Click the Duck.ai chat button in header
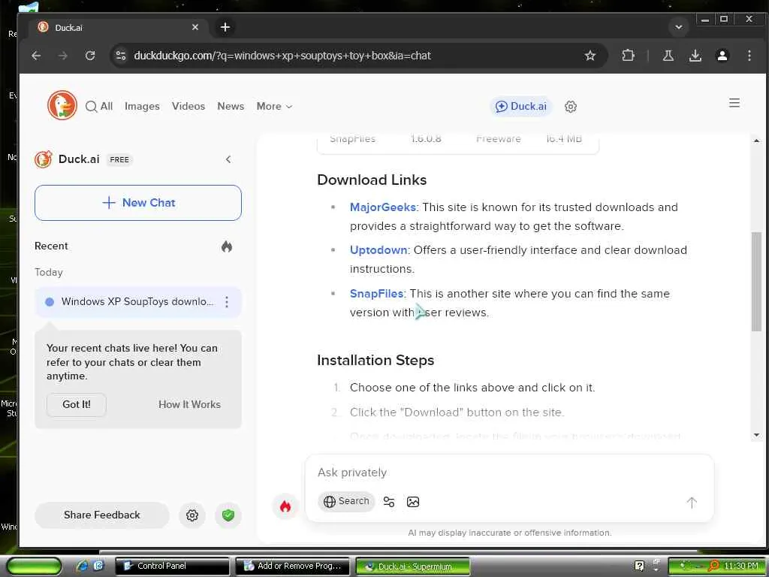 pos(521,107)
